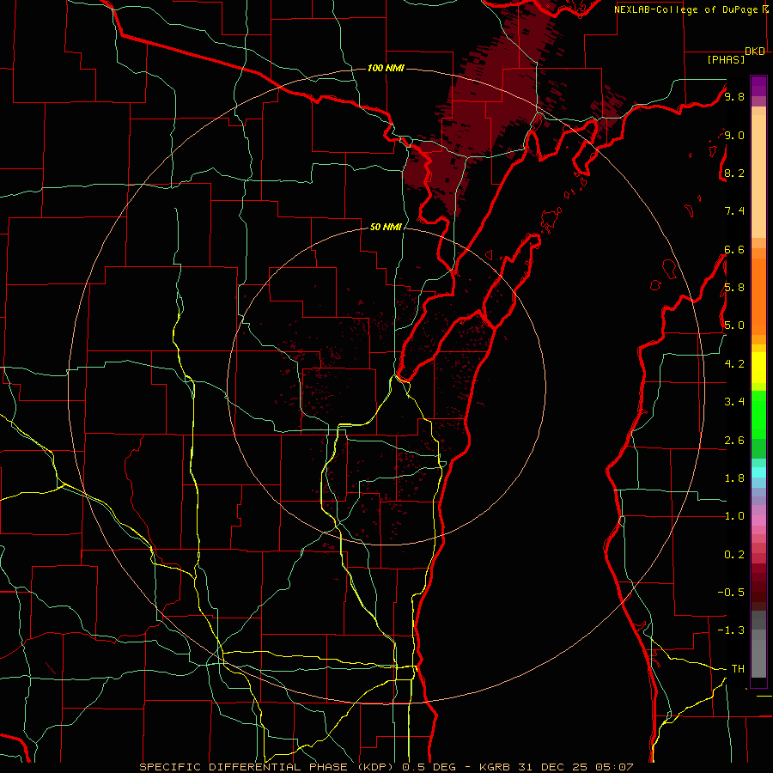The width and height of the screenshot is (773, 773).
Task: Click the 5.0 legend value
Action: coord(734,326)
